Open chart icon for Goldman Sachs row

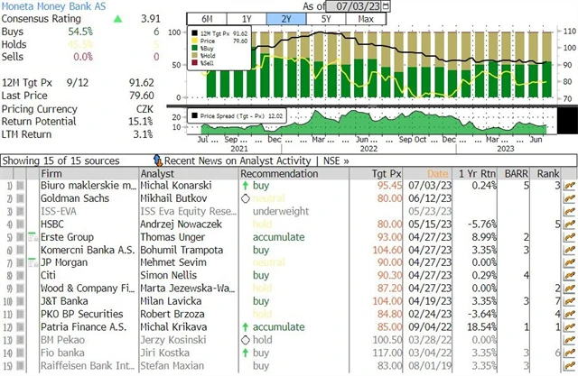[x=569, y=197]
